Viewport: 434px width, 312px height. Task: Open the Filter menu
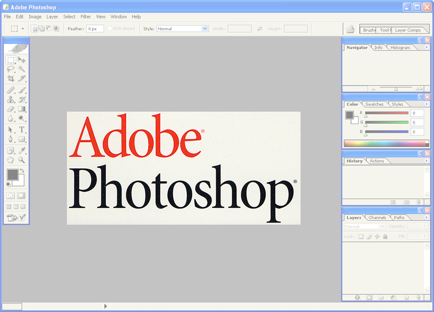pyautogui.click(x=86, y=17)
